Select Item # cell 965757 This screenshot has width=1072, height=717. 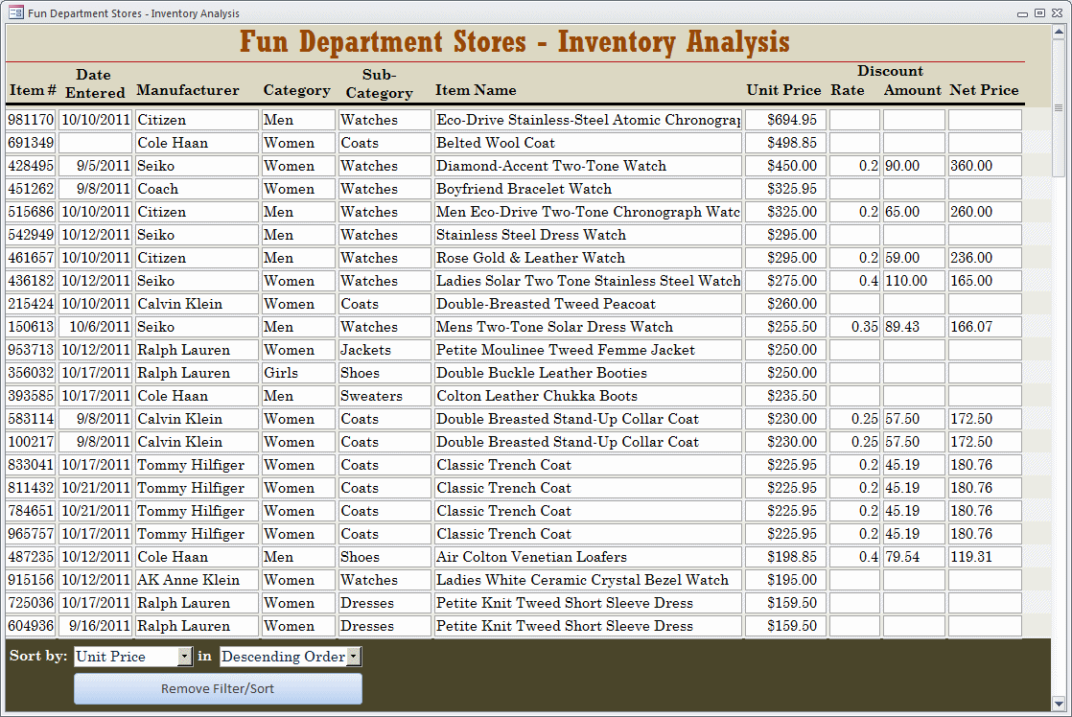pyautogui.click(x=31, y=534)
